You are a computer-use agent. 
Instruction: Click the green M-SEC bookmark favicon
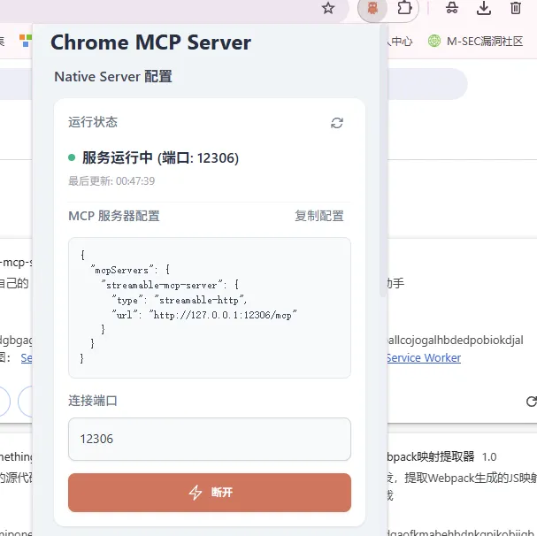[434, 41]
